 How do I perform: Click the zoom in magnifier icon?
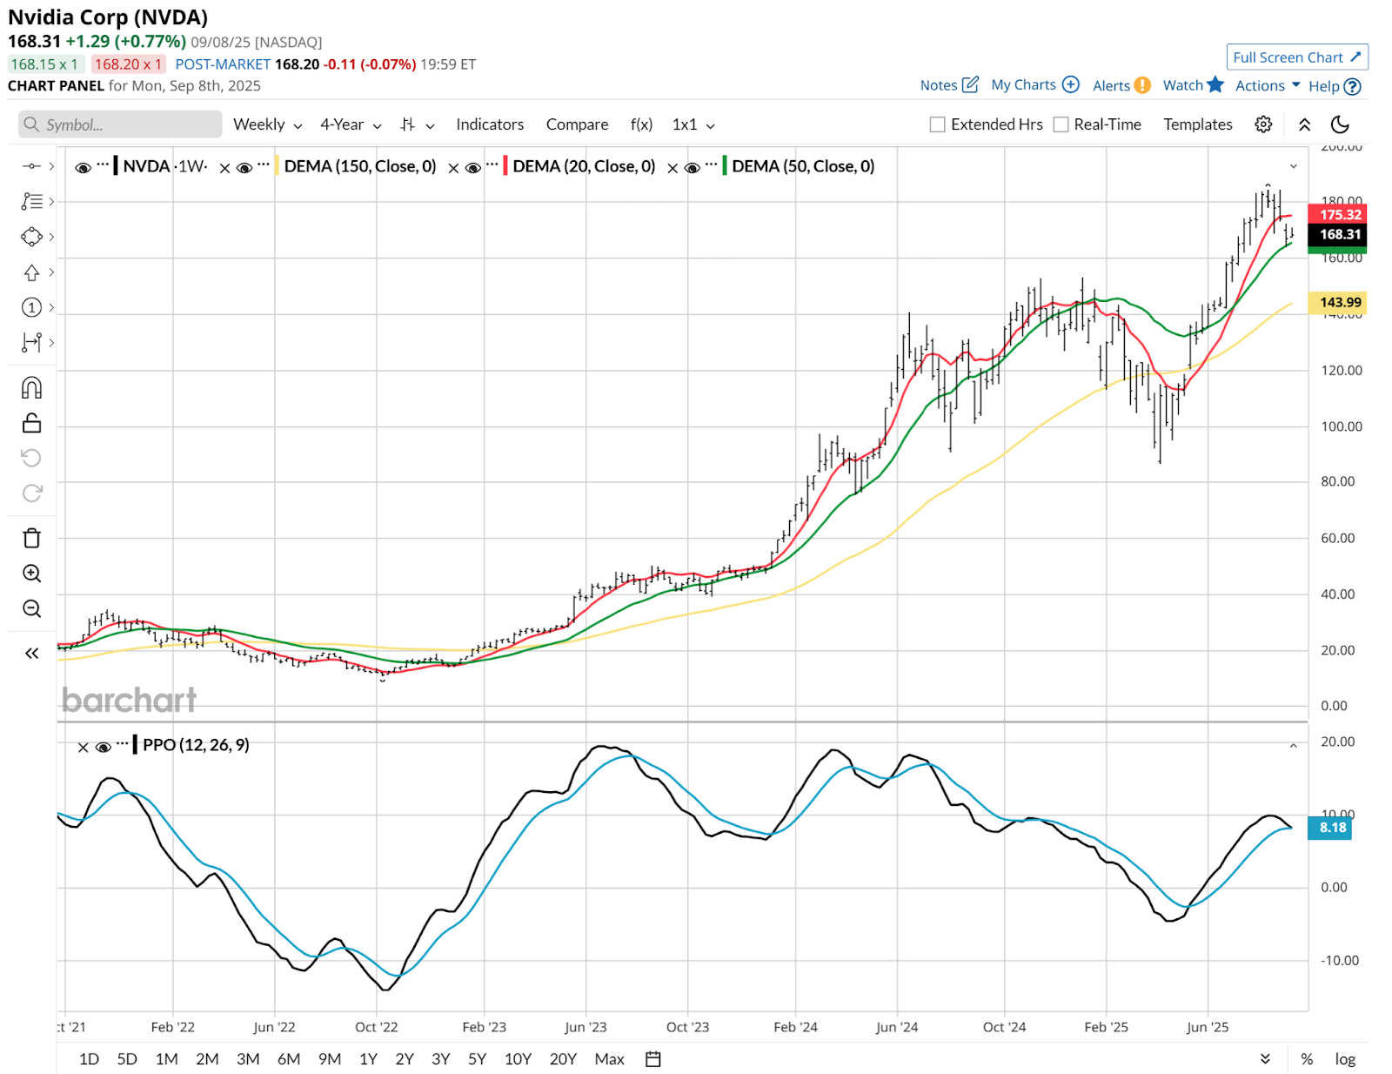(x=31, y=574)
